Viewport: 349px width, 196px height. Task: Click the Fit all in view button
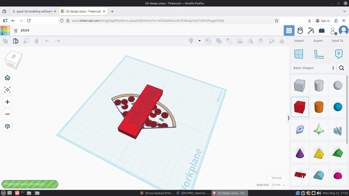(x=7, y=90)
